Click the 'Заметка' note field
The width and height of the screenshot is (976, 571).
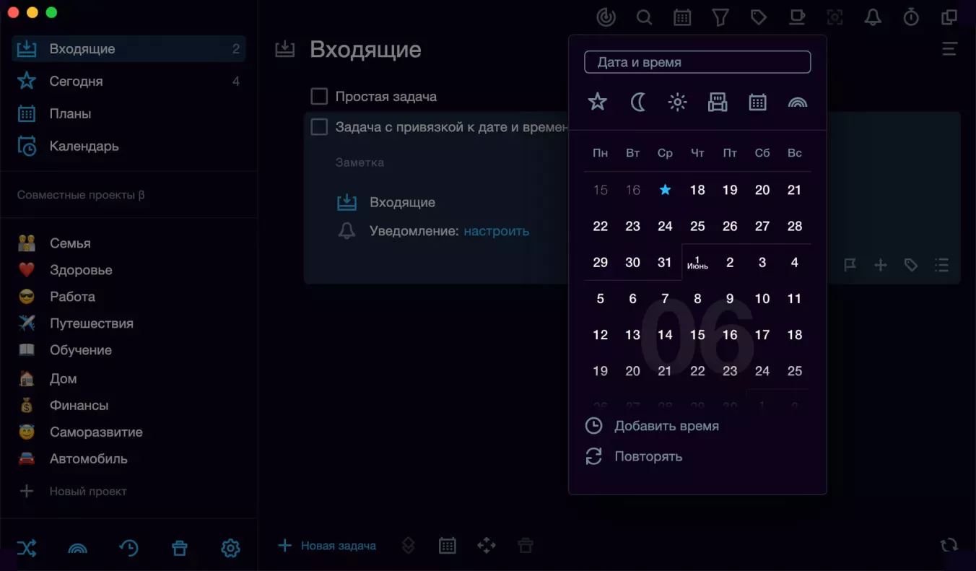(x=360, y=162)
